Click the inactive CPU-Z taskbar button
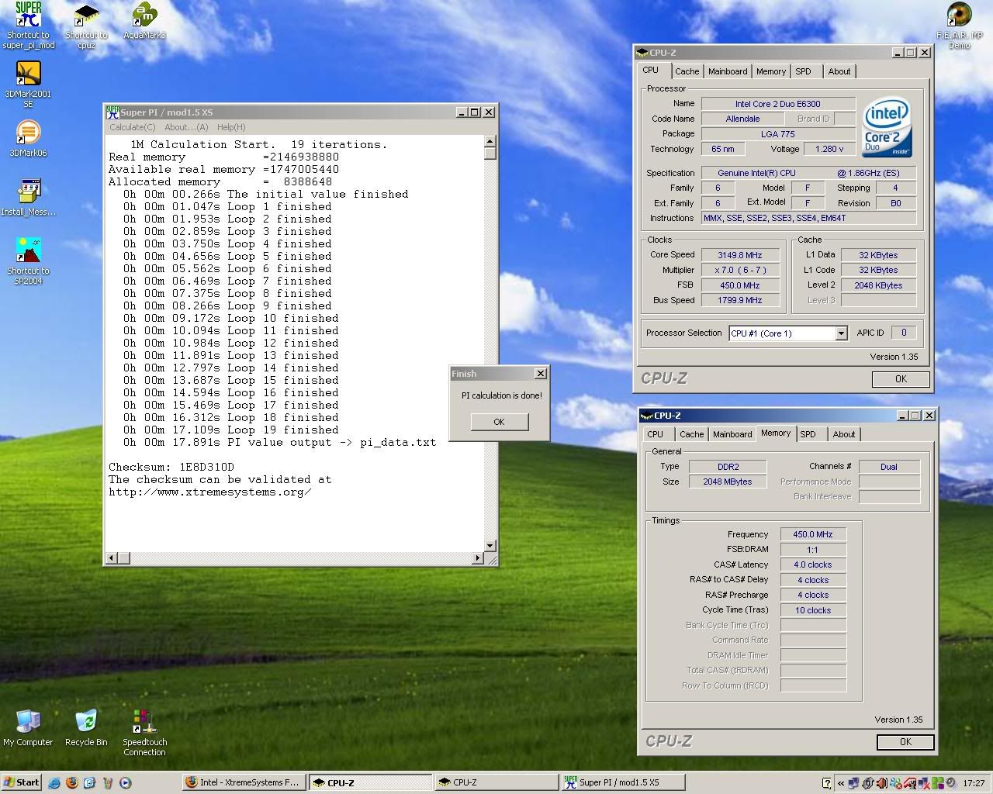The image size is (993, 794). [x=496, y=782]
